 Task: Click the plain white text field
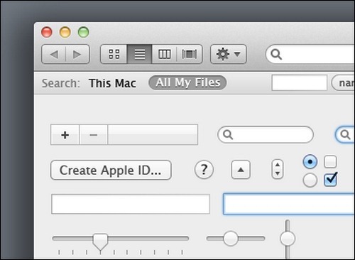tap(131, 204)
